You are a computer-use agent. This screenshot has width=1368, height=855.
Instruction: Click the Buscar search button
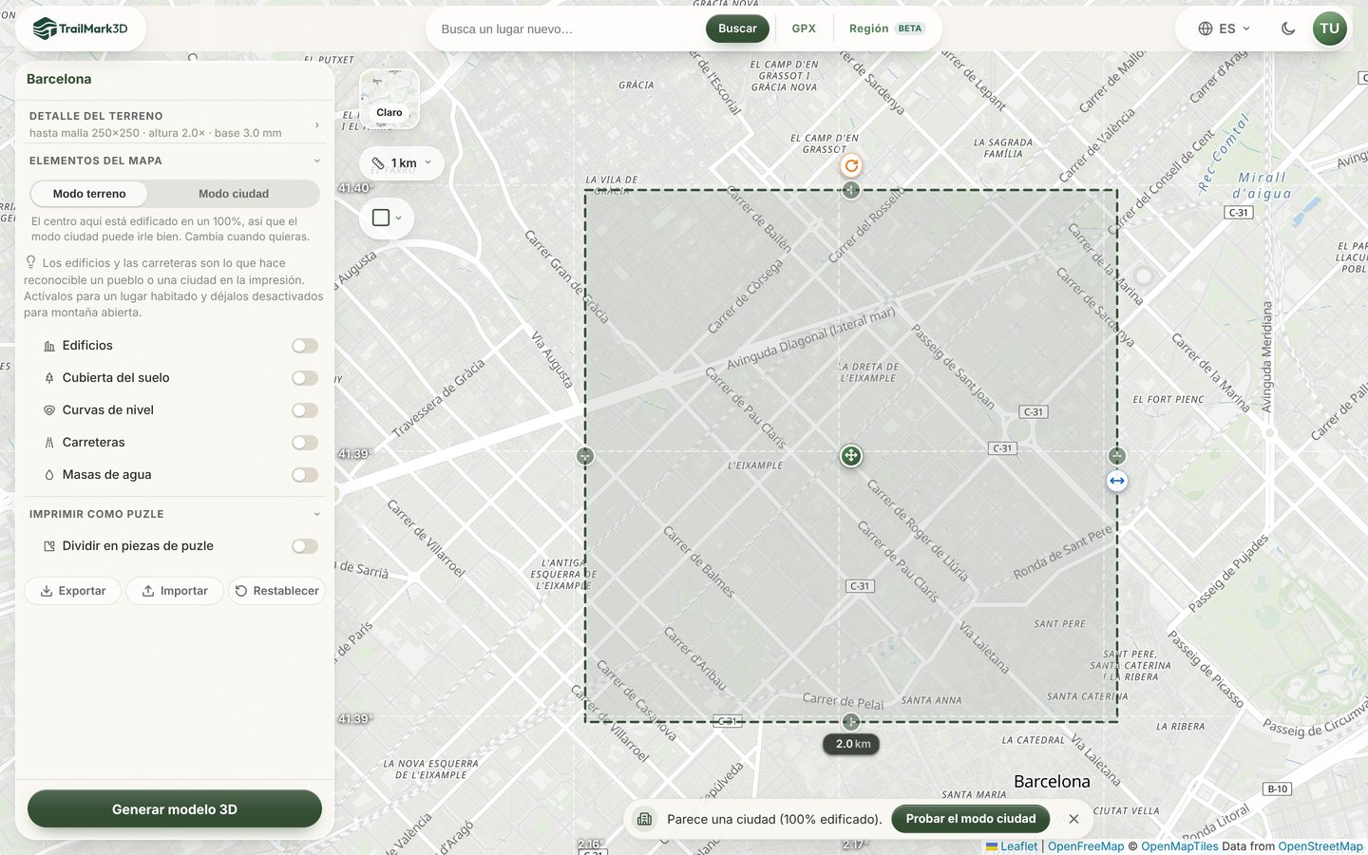pyautogui.click(x=737, y=28)
